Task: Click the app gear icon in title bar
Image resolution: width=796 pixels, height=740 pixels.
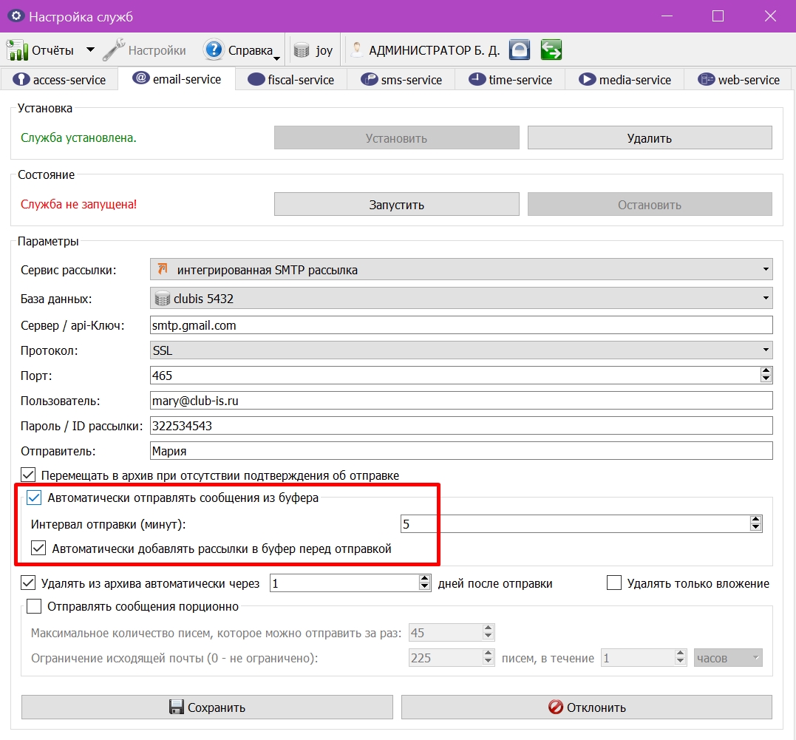Action: pyautogui.click(x=16, y=16)
